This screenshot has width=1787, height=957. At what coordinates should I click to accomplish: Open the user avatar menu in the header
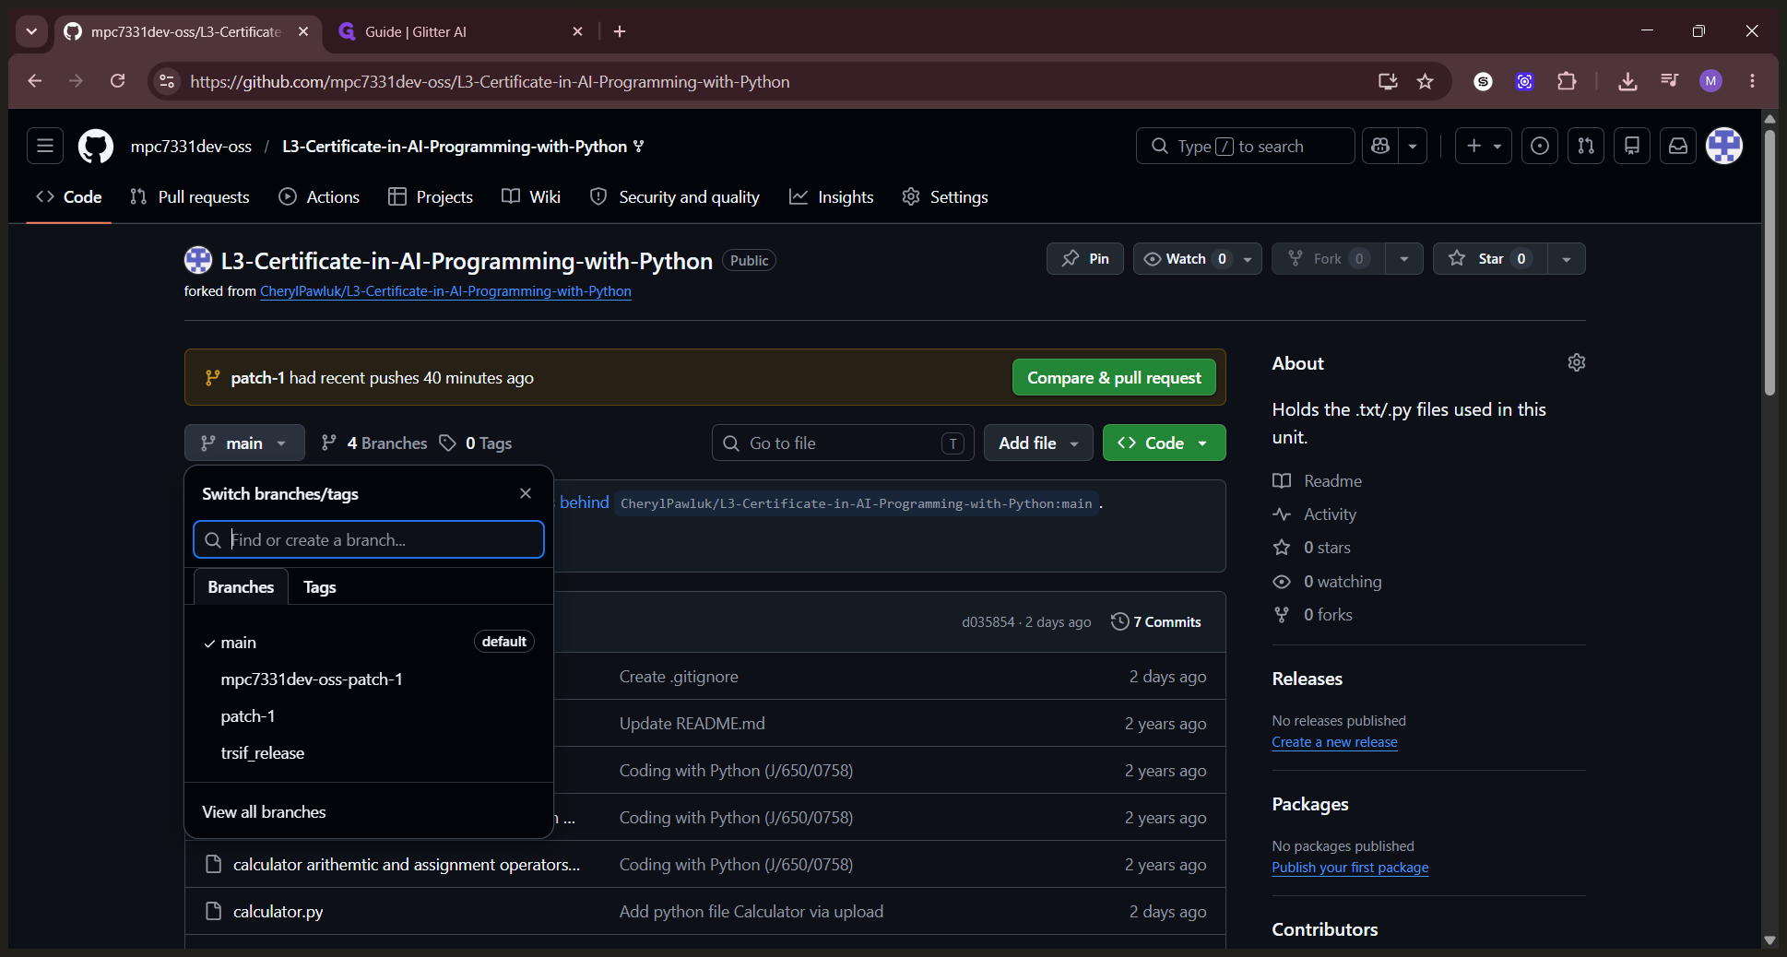coord(1724,146)
